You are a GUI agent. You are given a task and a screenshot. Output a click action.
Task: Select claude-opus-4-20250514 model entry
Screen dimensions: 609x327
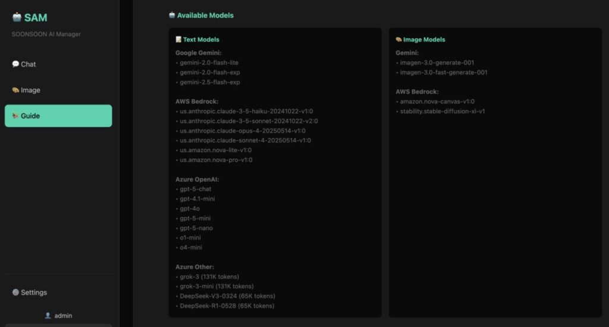243,130
